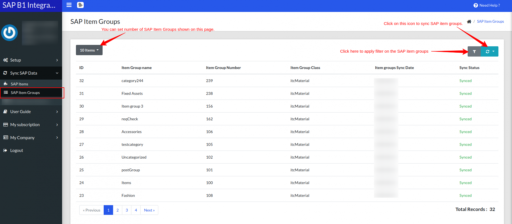Click the My Company icon in the sidebar

tap(5, 137)
